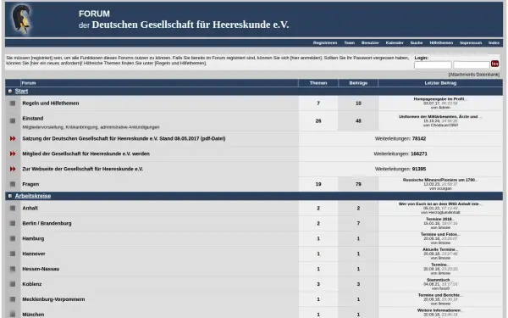Screen dimensions: 508x318
Task: Collapse the Arbeitskreise category with its toggle box
Action: pos(9,196)
